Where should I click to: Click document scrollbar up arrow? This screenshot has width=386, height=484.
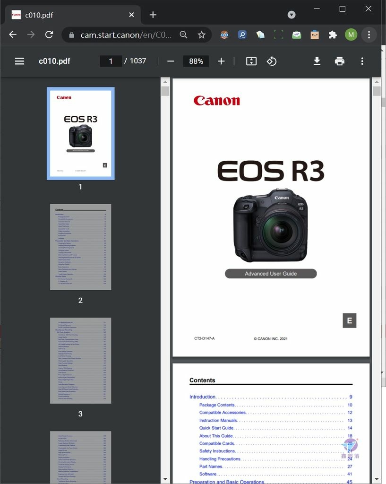pos(377,82)
